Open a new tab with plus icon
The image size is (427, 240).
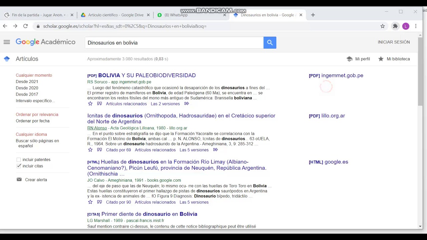click(313, 15)
